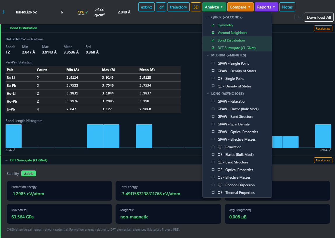Uncheck the Symmetry analysis checkbox

tap(213, 25)
